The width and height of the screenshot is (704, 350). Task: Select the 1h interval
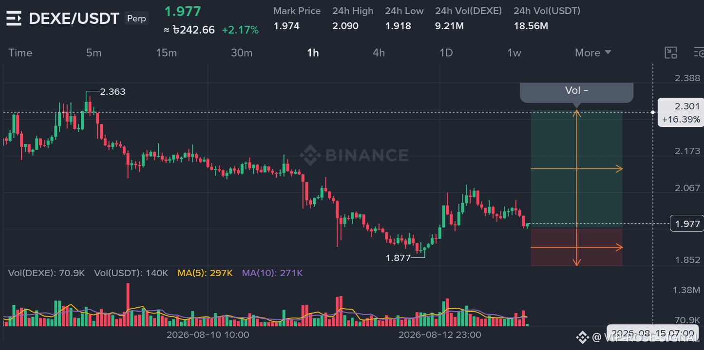[313, 52]
